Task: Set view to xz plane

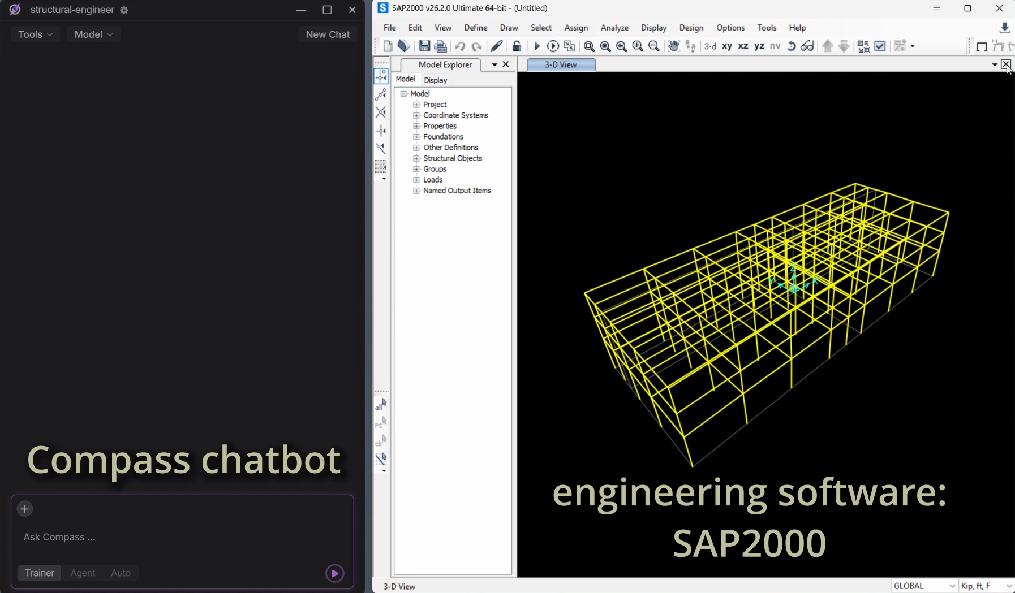Action: 743,46
